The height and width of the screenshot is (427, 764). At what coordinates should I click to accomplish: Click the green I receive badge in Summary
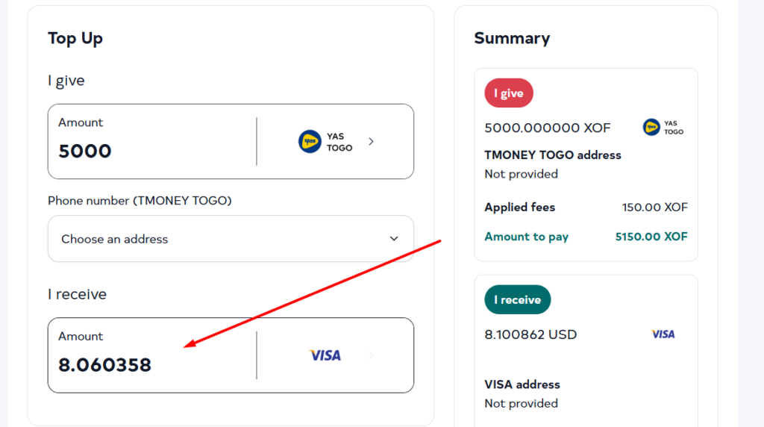pyautogui.click(x=517, y=299)
